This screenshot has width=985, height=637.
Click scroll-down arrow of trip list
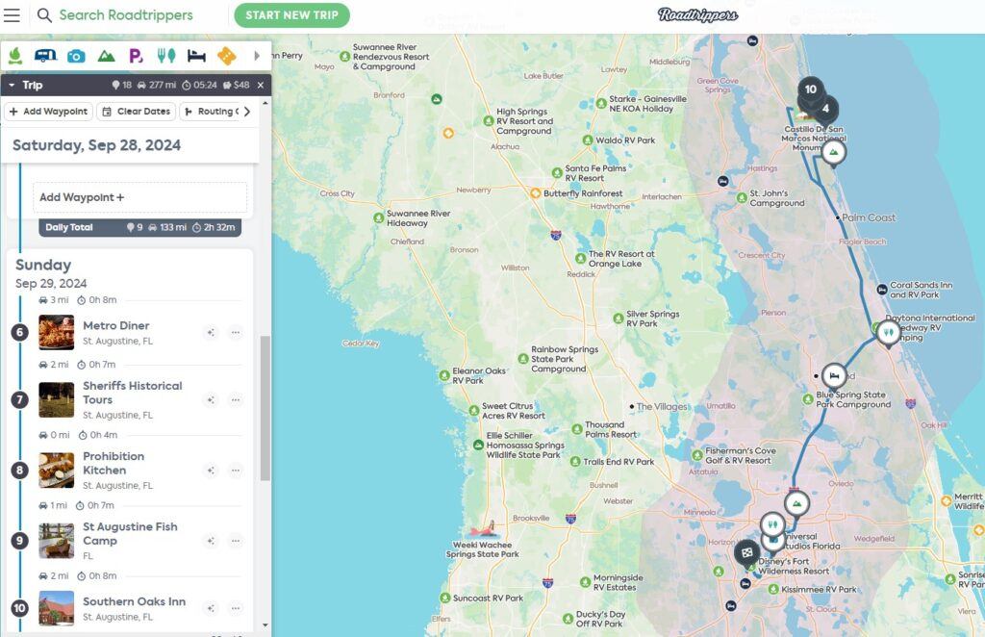[265, 625]
